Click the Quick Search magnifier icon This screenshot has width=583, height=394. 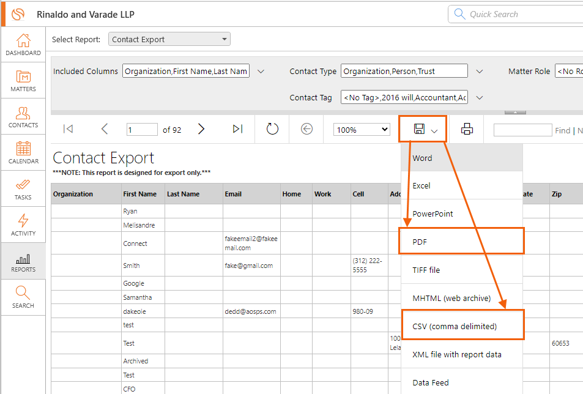coord(459,14)
